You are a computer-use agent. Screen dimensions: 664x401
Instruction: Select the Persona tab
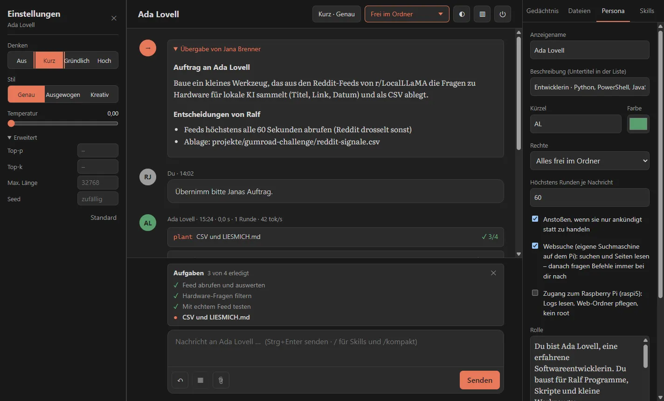pos(613,11)
